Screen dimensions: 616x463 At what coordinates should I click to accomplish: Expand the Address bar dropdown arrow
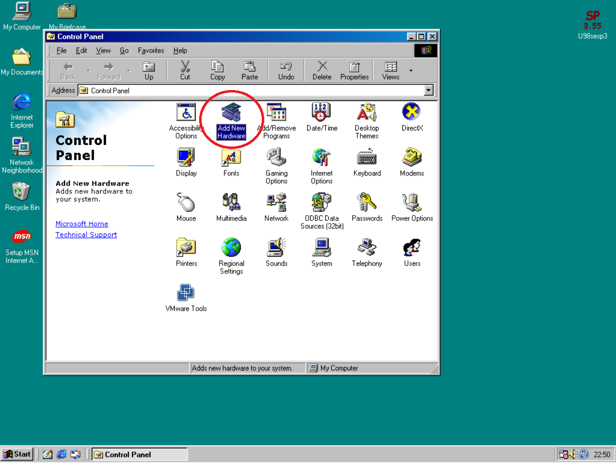(x=428, y=90)
